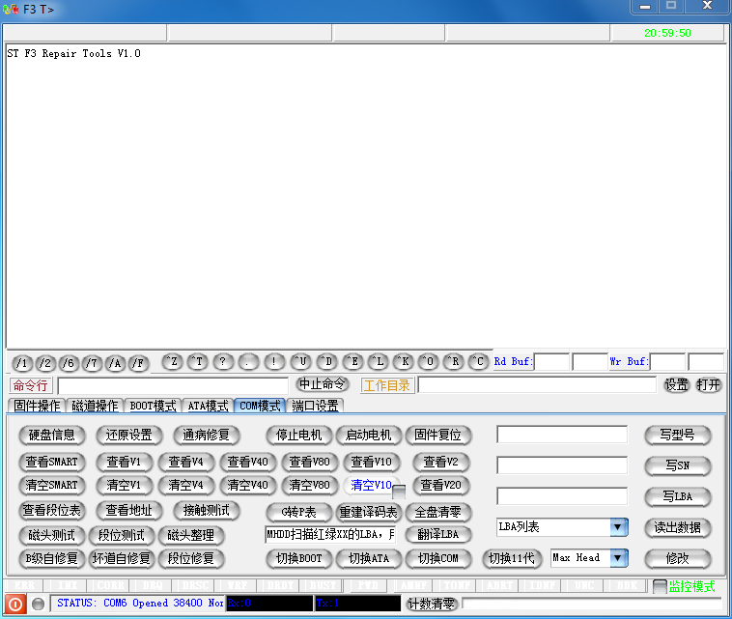Click the /2 level shortcut button

pos(45,363)
